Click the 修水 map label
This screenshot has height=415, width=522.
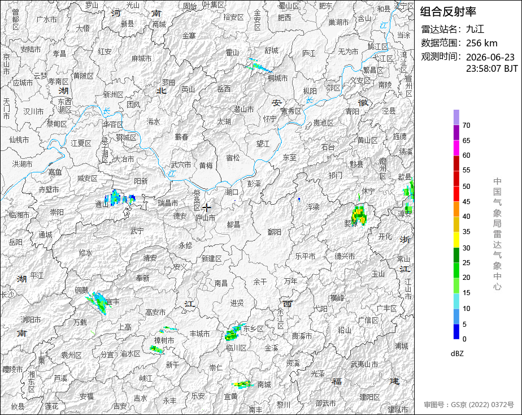click(85, 253)
